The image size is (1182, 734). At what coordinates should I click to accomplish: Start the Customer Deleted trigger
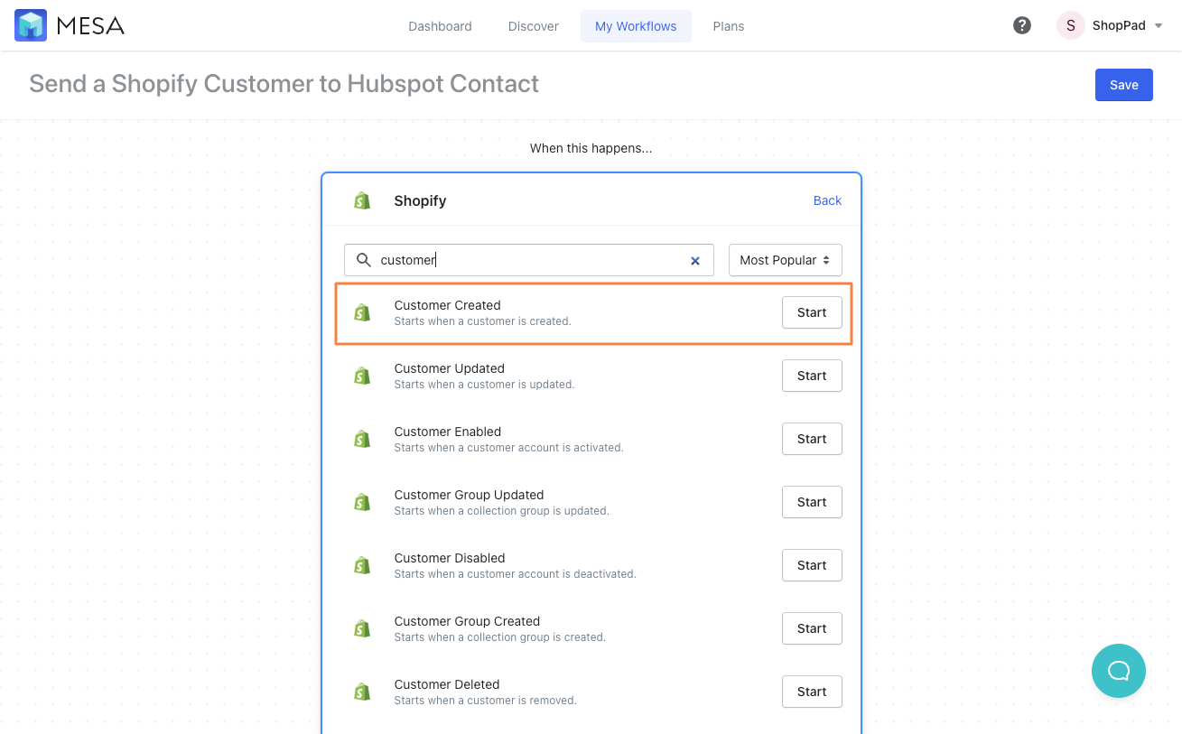coord(812,692)
